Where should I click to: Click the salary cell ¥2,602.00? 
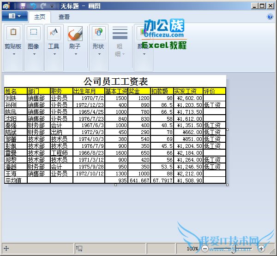188,98
